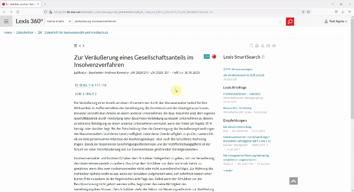Go to previous document arrow

(x=80, y=46)
